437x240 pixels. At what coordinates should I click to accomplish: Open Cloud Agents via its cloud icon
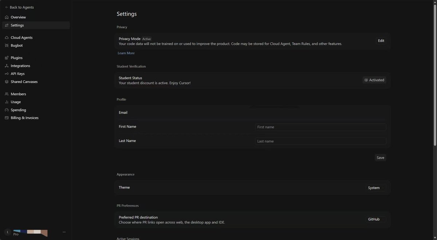tap(7, 38)
